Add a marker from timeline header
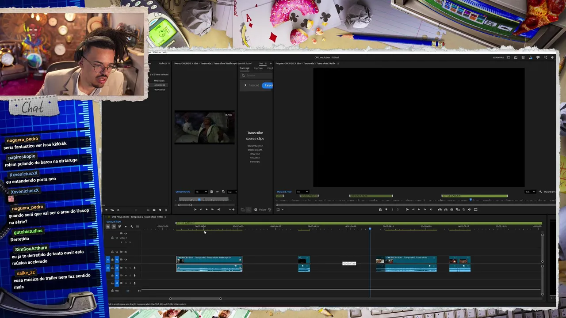The image size is (566, 318). click(x=126, y=227)
